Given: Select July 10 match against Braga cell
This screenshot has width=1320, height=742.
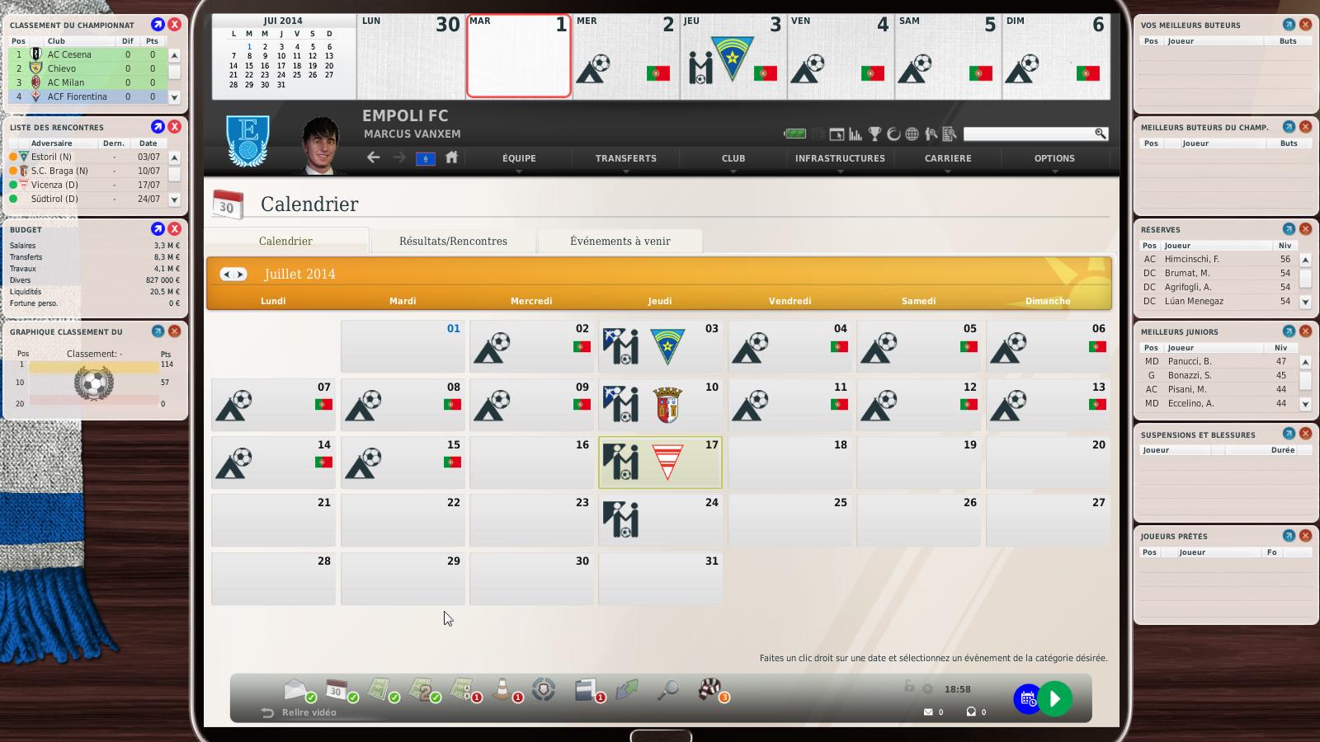Looking at the screenshot, I should tap(660, 405).
